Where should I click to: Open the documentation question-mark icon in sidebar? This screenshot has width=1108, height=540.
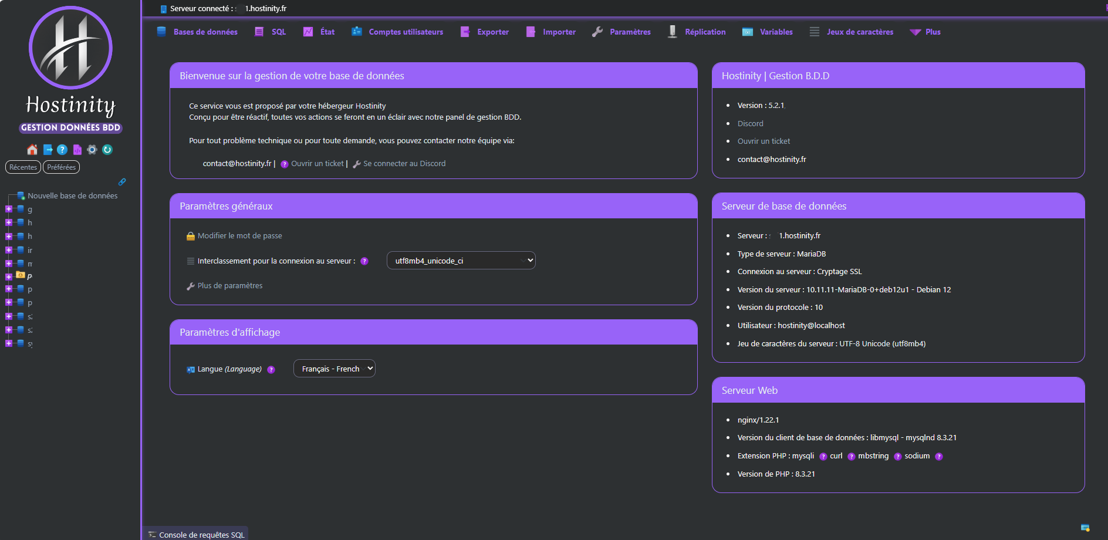pyautogui.click(x=62, y=150)
